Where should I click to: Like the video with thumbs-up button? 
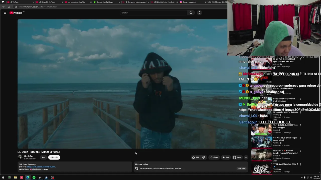pyautogui.click(x=195, y=157)
